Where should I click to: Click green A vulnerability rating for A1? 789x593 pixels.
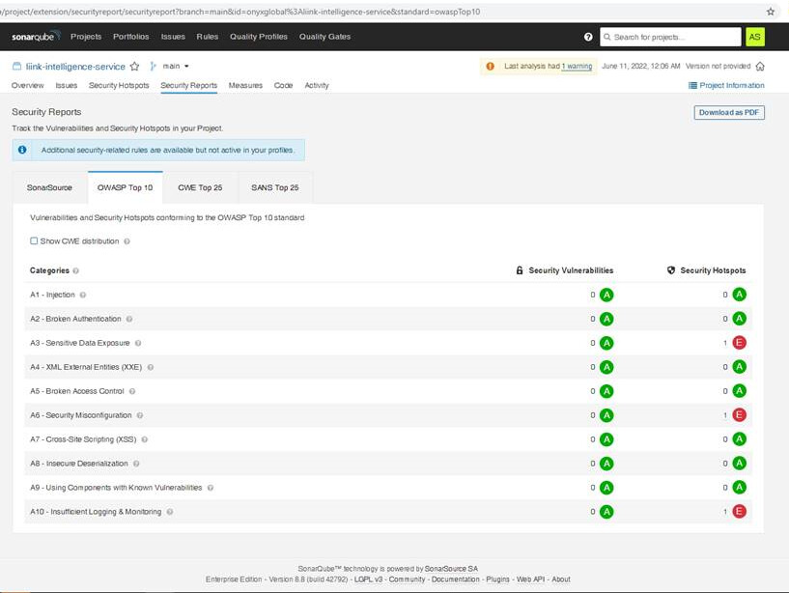606,295
